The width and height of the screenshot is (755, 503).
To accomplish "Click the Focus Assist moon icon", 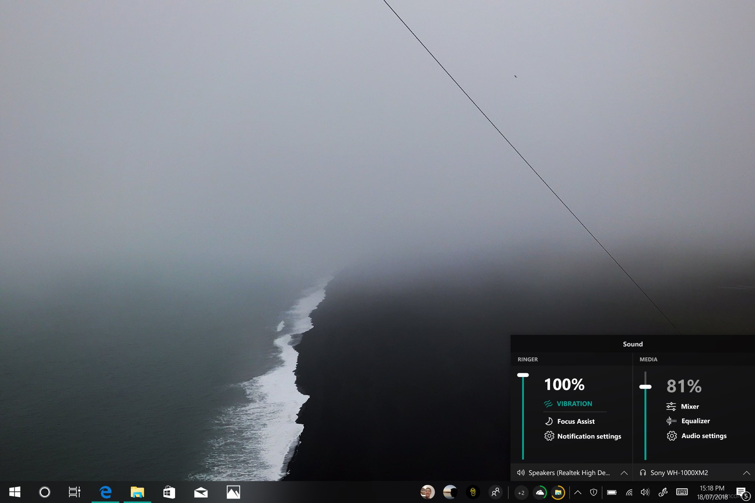I will point(549,421).
